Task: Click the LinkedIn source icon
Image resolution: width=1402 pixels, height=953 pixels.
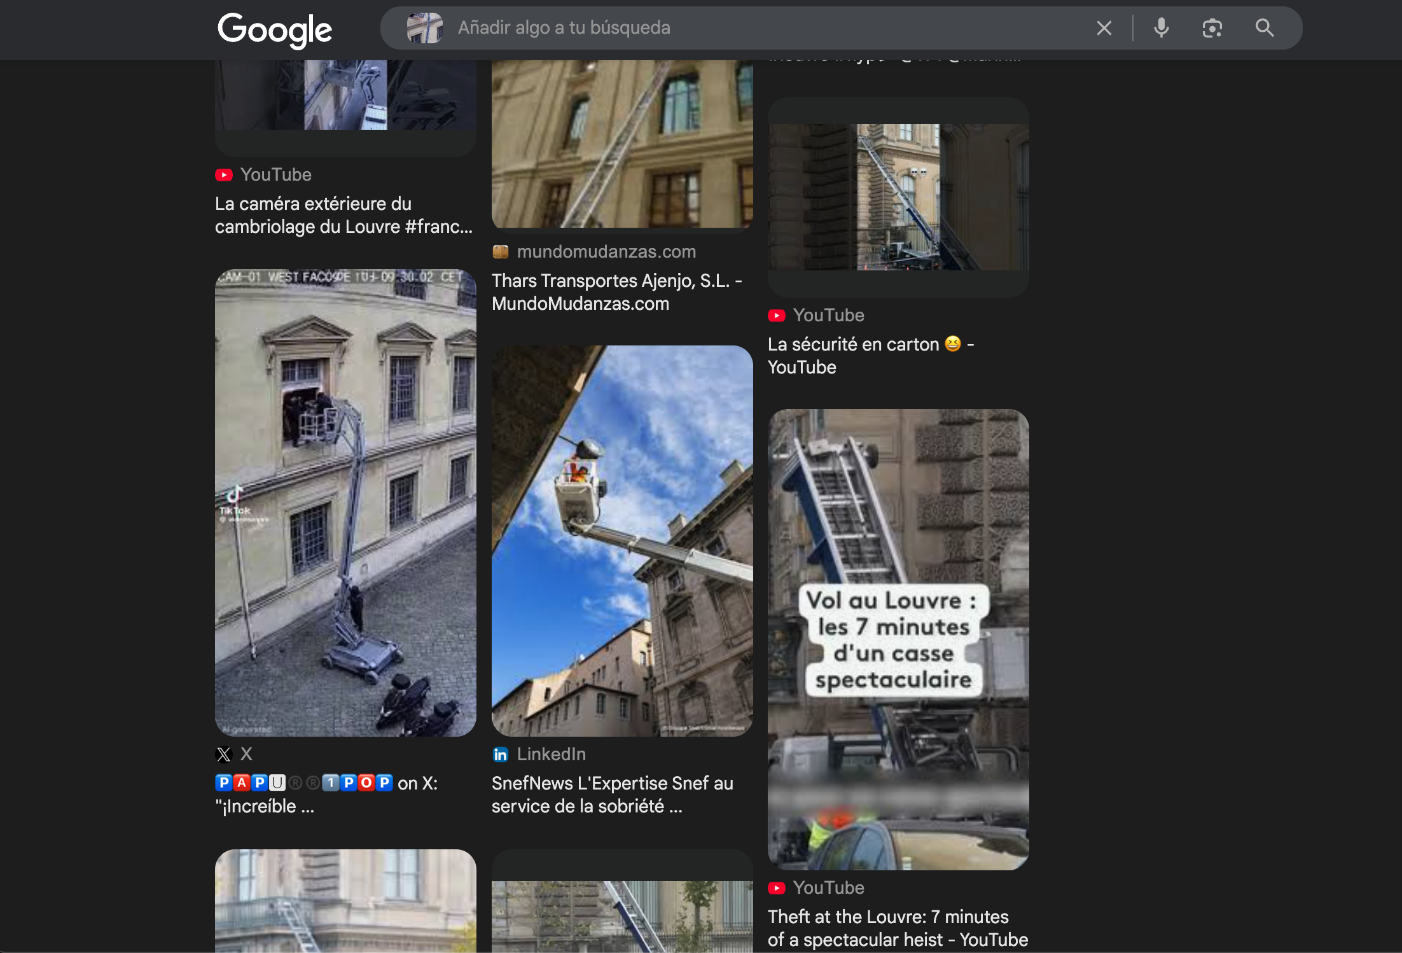Action: coord(501,755)
